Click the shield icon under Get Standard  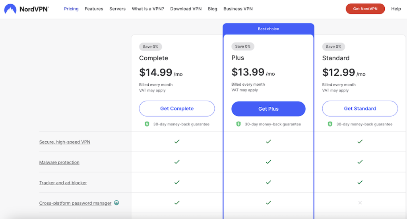[x=330, y=124]
